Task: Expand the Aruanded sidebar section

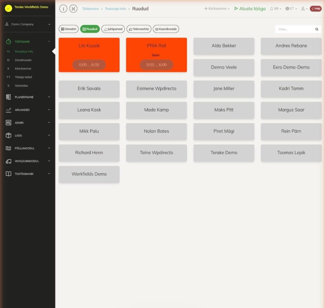Action: 28,110
